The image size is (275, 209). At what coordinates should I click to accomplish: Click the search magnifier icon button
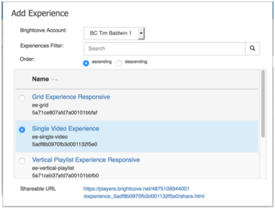coord(252,49)
